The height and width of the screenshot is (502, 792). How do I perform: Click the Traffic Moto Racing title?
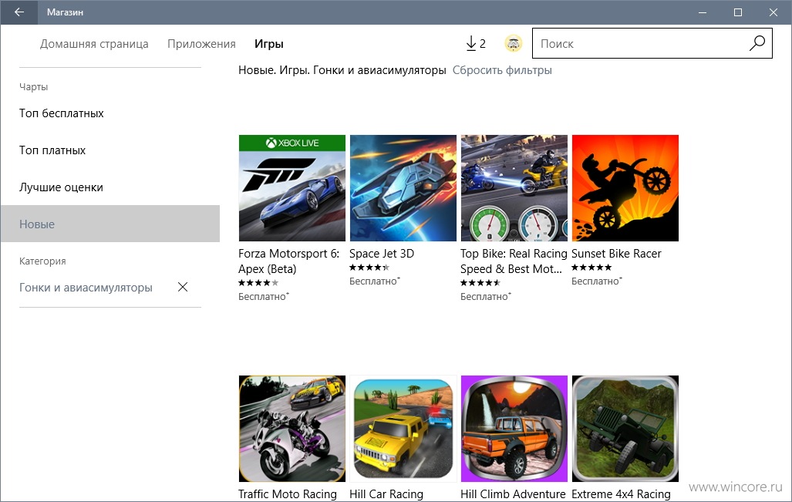288,494
